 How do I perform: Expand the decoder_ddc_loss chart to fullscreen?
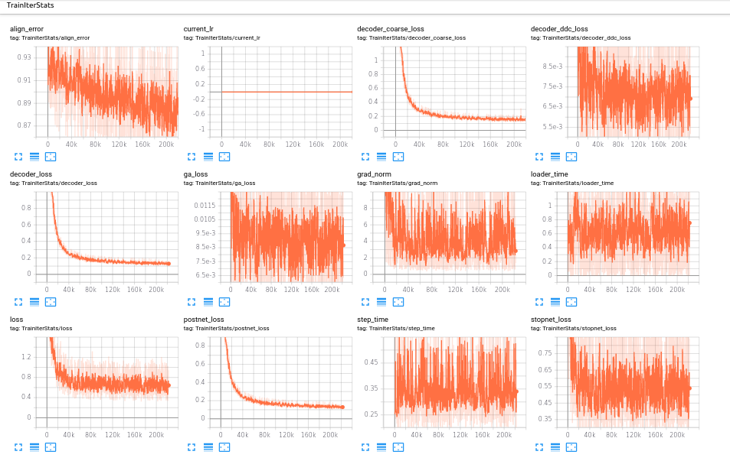pos(538,156)
